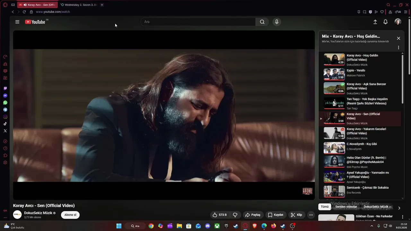The height and width of the screenshot is (231, 411).
Task: Go to the YouTube home logo
Action: pyautogui.click(x=35, y=22)
